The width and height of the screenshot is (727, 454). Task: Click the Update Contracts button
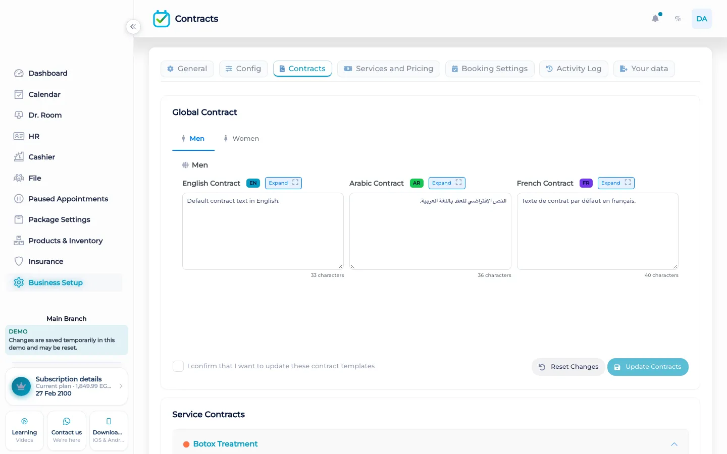(648, 367)
